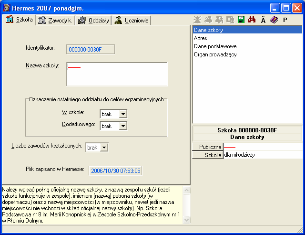Click the greyed-out new record star icon
The image size is (305, 235).
(x=197, y=20)
